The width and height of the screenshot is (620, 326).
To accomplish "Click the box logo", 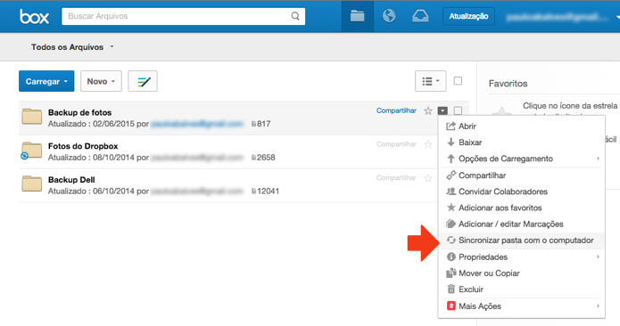I will coord(35,17).
